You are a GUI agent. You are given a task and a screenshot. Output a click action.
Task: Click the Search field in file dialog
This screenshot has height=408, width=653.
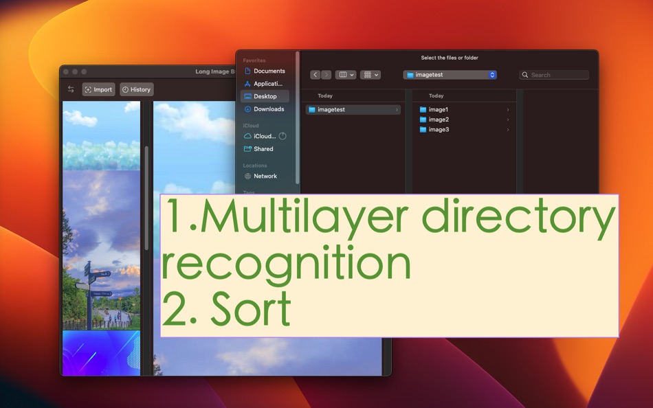pyautogui.click(x=554, y=75)
